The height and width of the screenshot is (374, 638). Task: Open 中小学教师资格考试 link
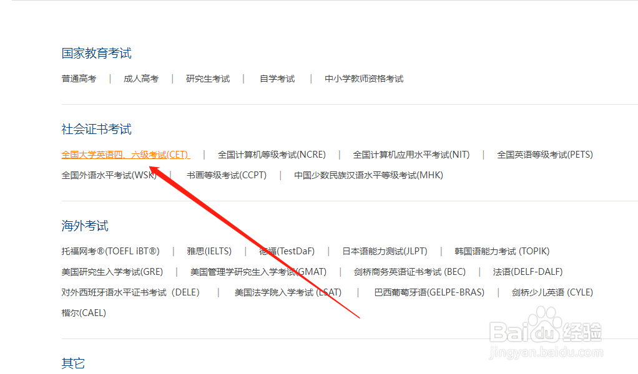[364, 79]
